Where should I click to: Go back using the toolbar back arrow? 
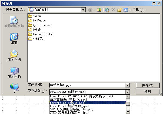pyautogui.click(x=90, y=10)
